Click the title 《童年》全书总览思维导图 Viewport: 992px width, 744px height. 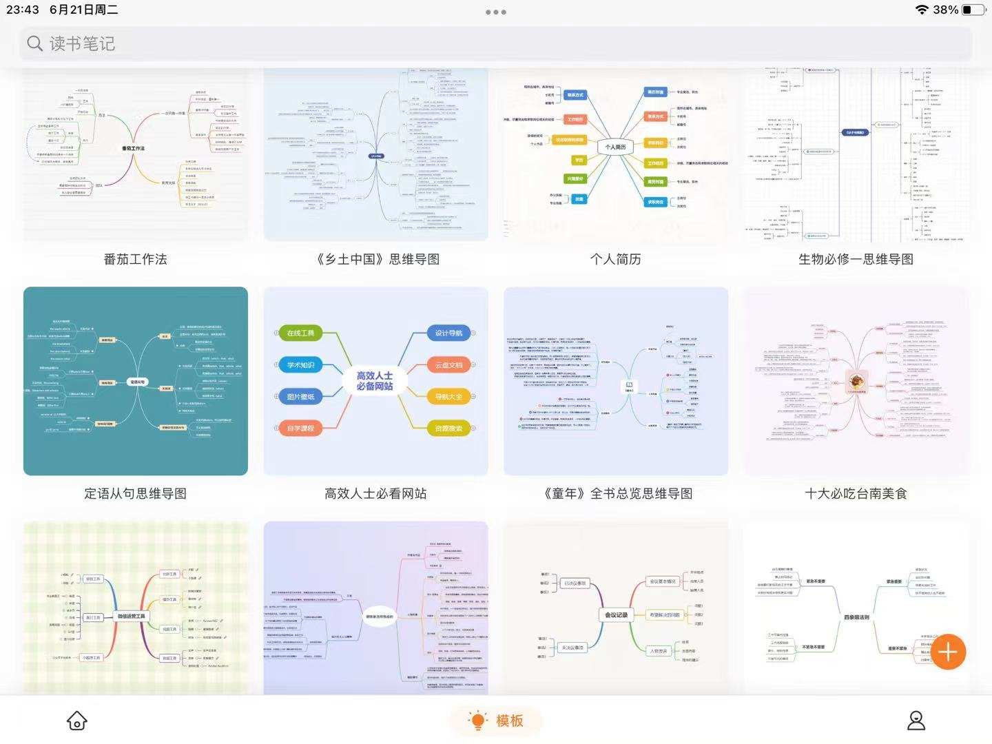click(616, 493)
